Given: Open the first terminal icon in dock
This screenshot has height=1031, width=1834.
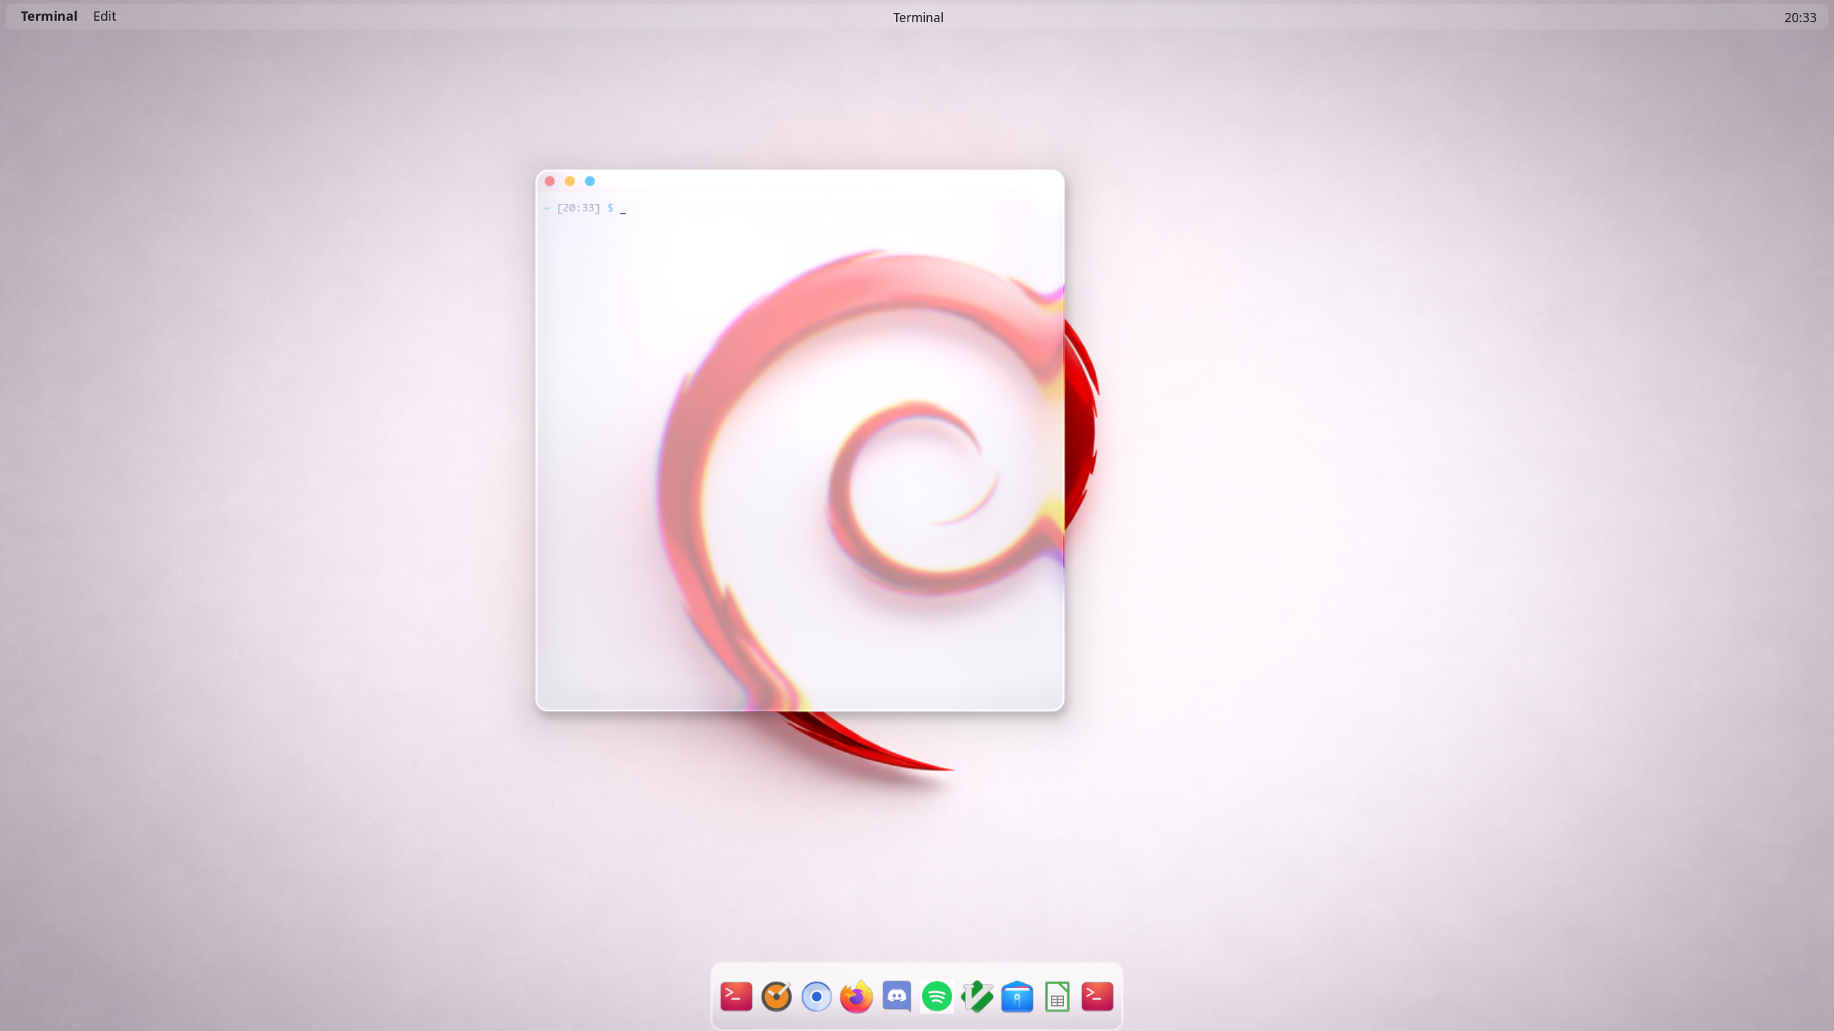Looking at the screenshot, I should point(736,997).
